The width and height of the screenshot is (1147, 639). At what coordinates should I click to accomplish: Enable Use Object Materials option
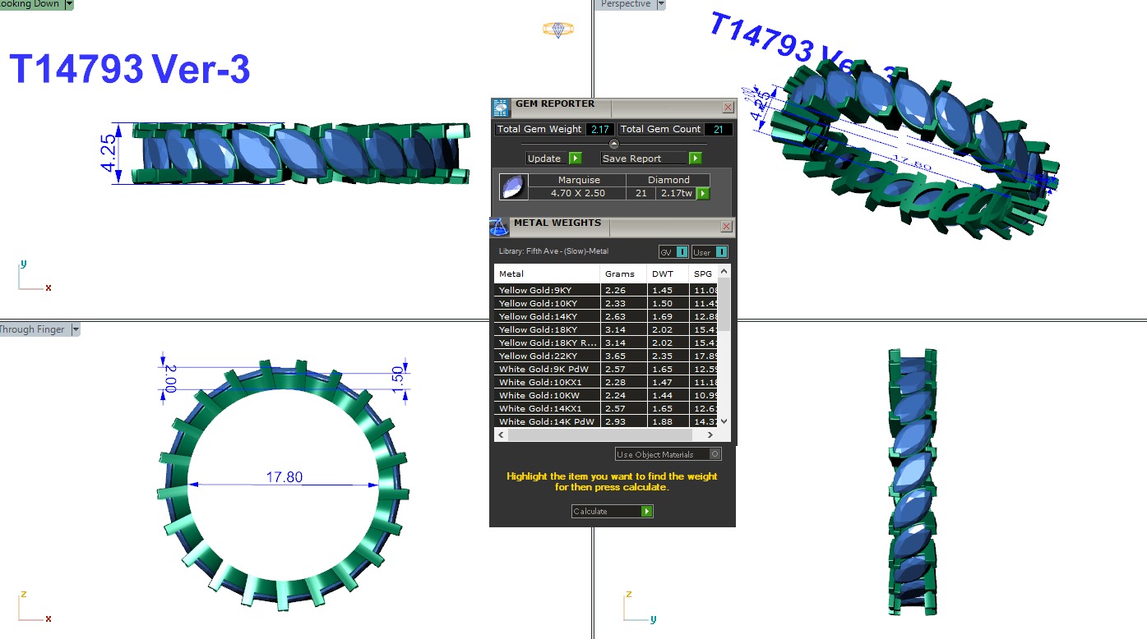715,454
